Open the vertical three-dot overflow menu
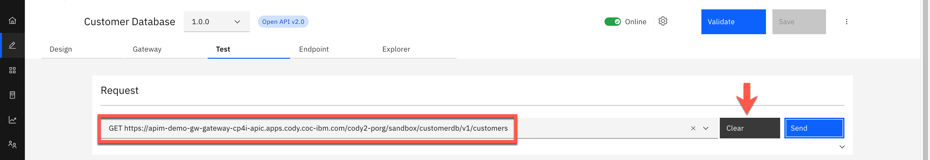This screenshot has height=160, width=930. [846, 22]
